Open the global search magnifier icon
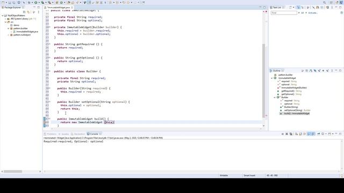 pyautogui.click(x=324, y=2)
